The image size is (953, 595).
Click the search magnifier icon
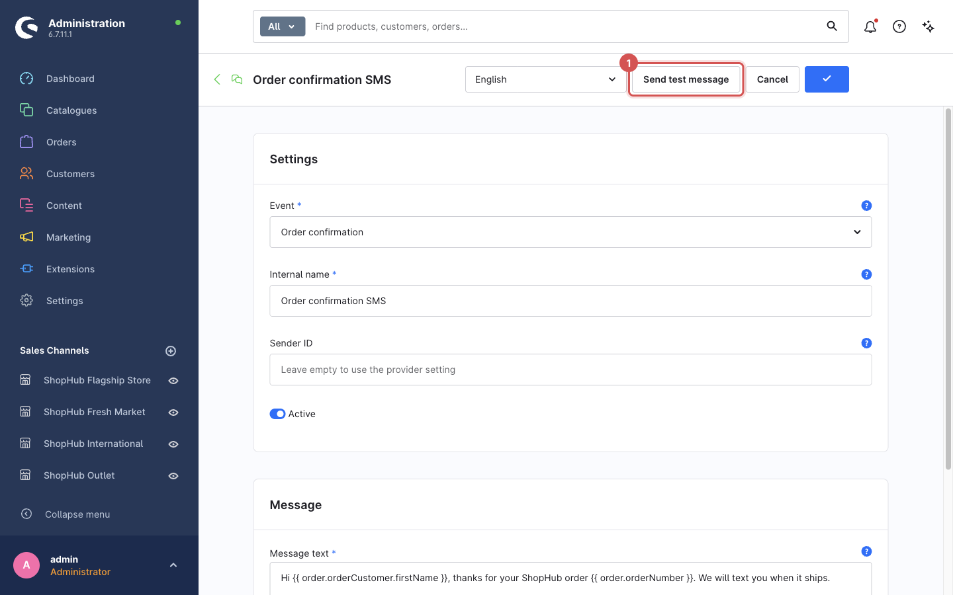(832, 26)
